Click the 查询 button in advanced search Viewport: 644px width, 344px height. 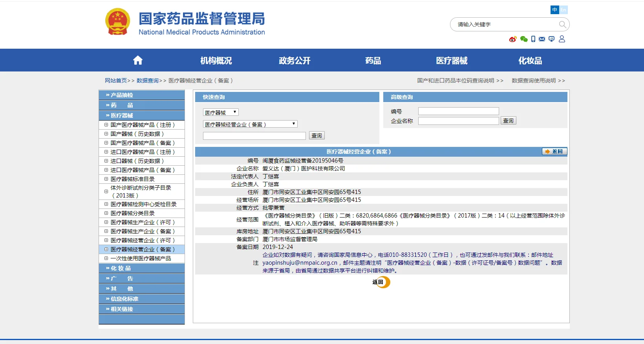point(508,121)
